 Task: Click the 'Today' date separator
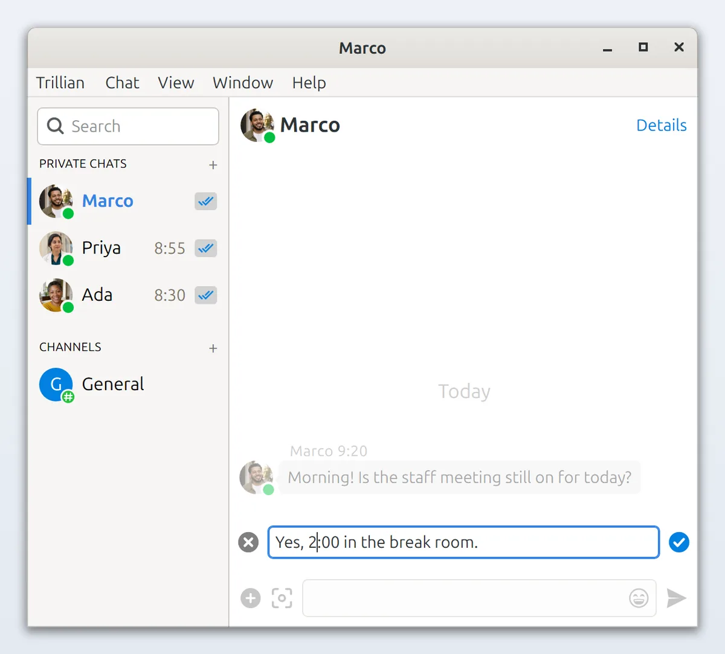(464, 391)
